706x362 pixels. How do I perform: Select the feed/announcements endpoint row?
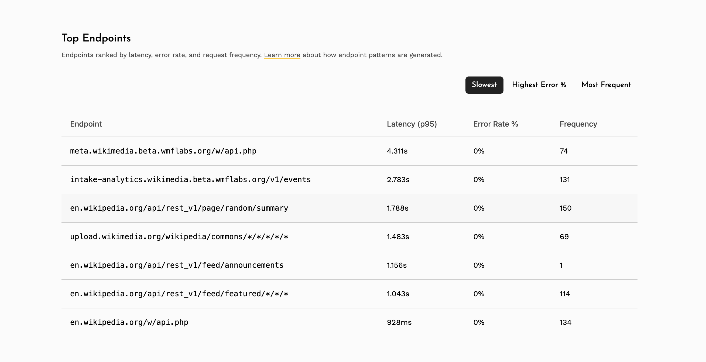pyautogui.click(x=177, y=265)
